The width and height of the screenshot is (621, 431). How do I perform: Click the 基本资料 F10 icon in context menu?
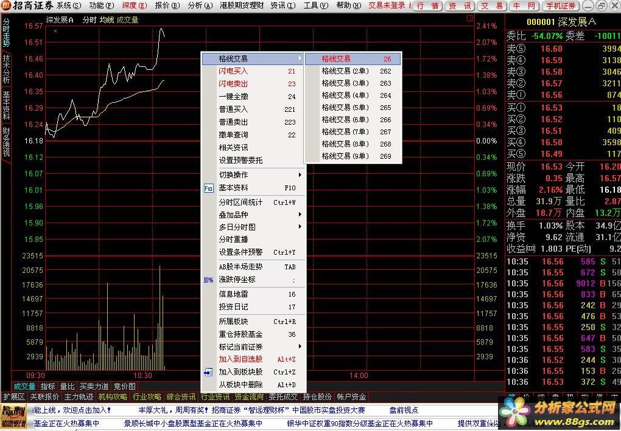point(208,188)
